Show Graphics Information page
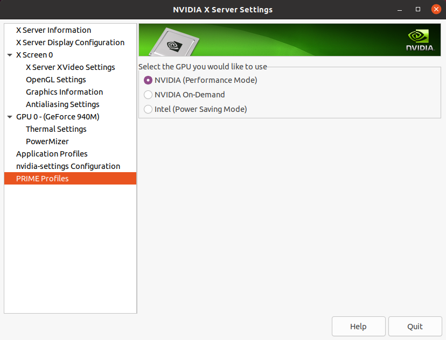Viewport: 446px width, 340px height. coord(64,92)
